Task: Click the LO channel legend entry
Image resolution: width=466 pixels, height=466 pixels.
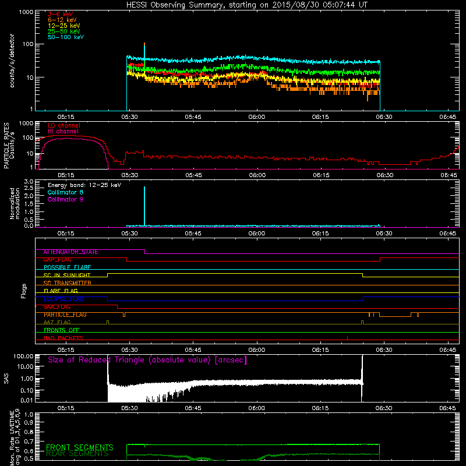Action: (64, 125)
